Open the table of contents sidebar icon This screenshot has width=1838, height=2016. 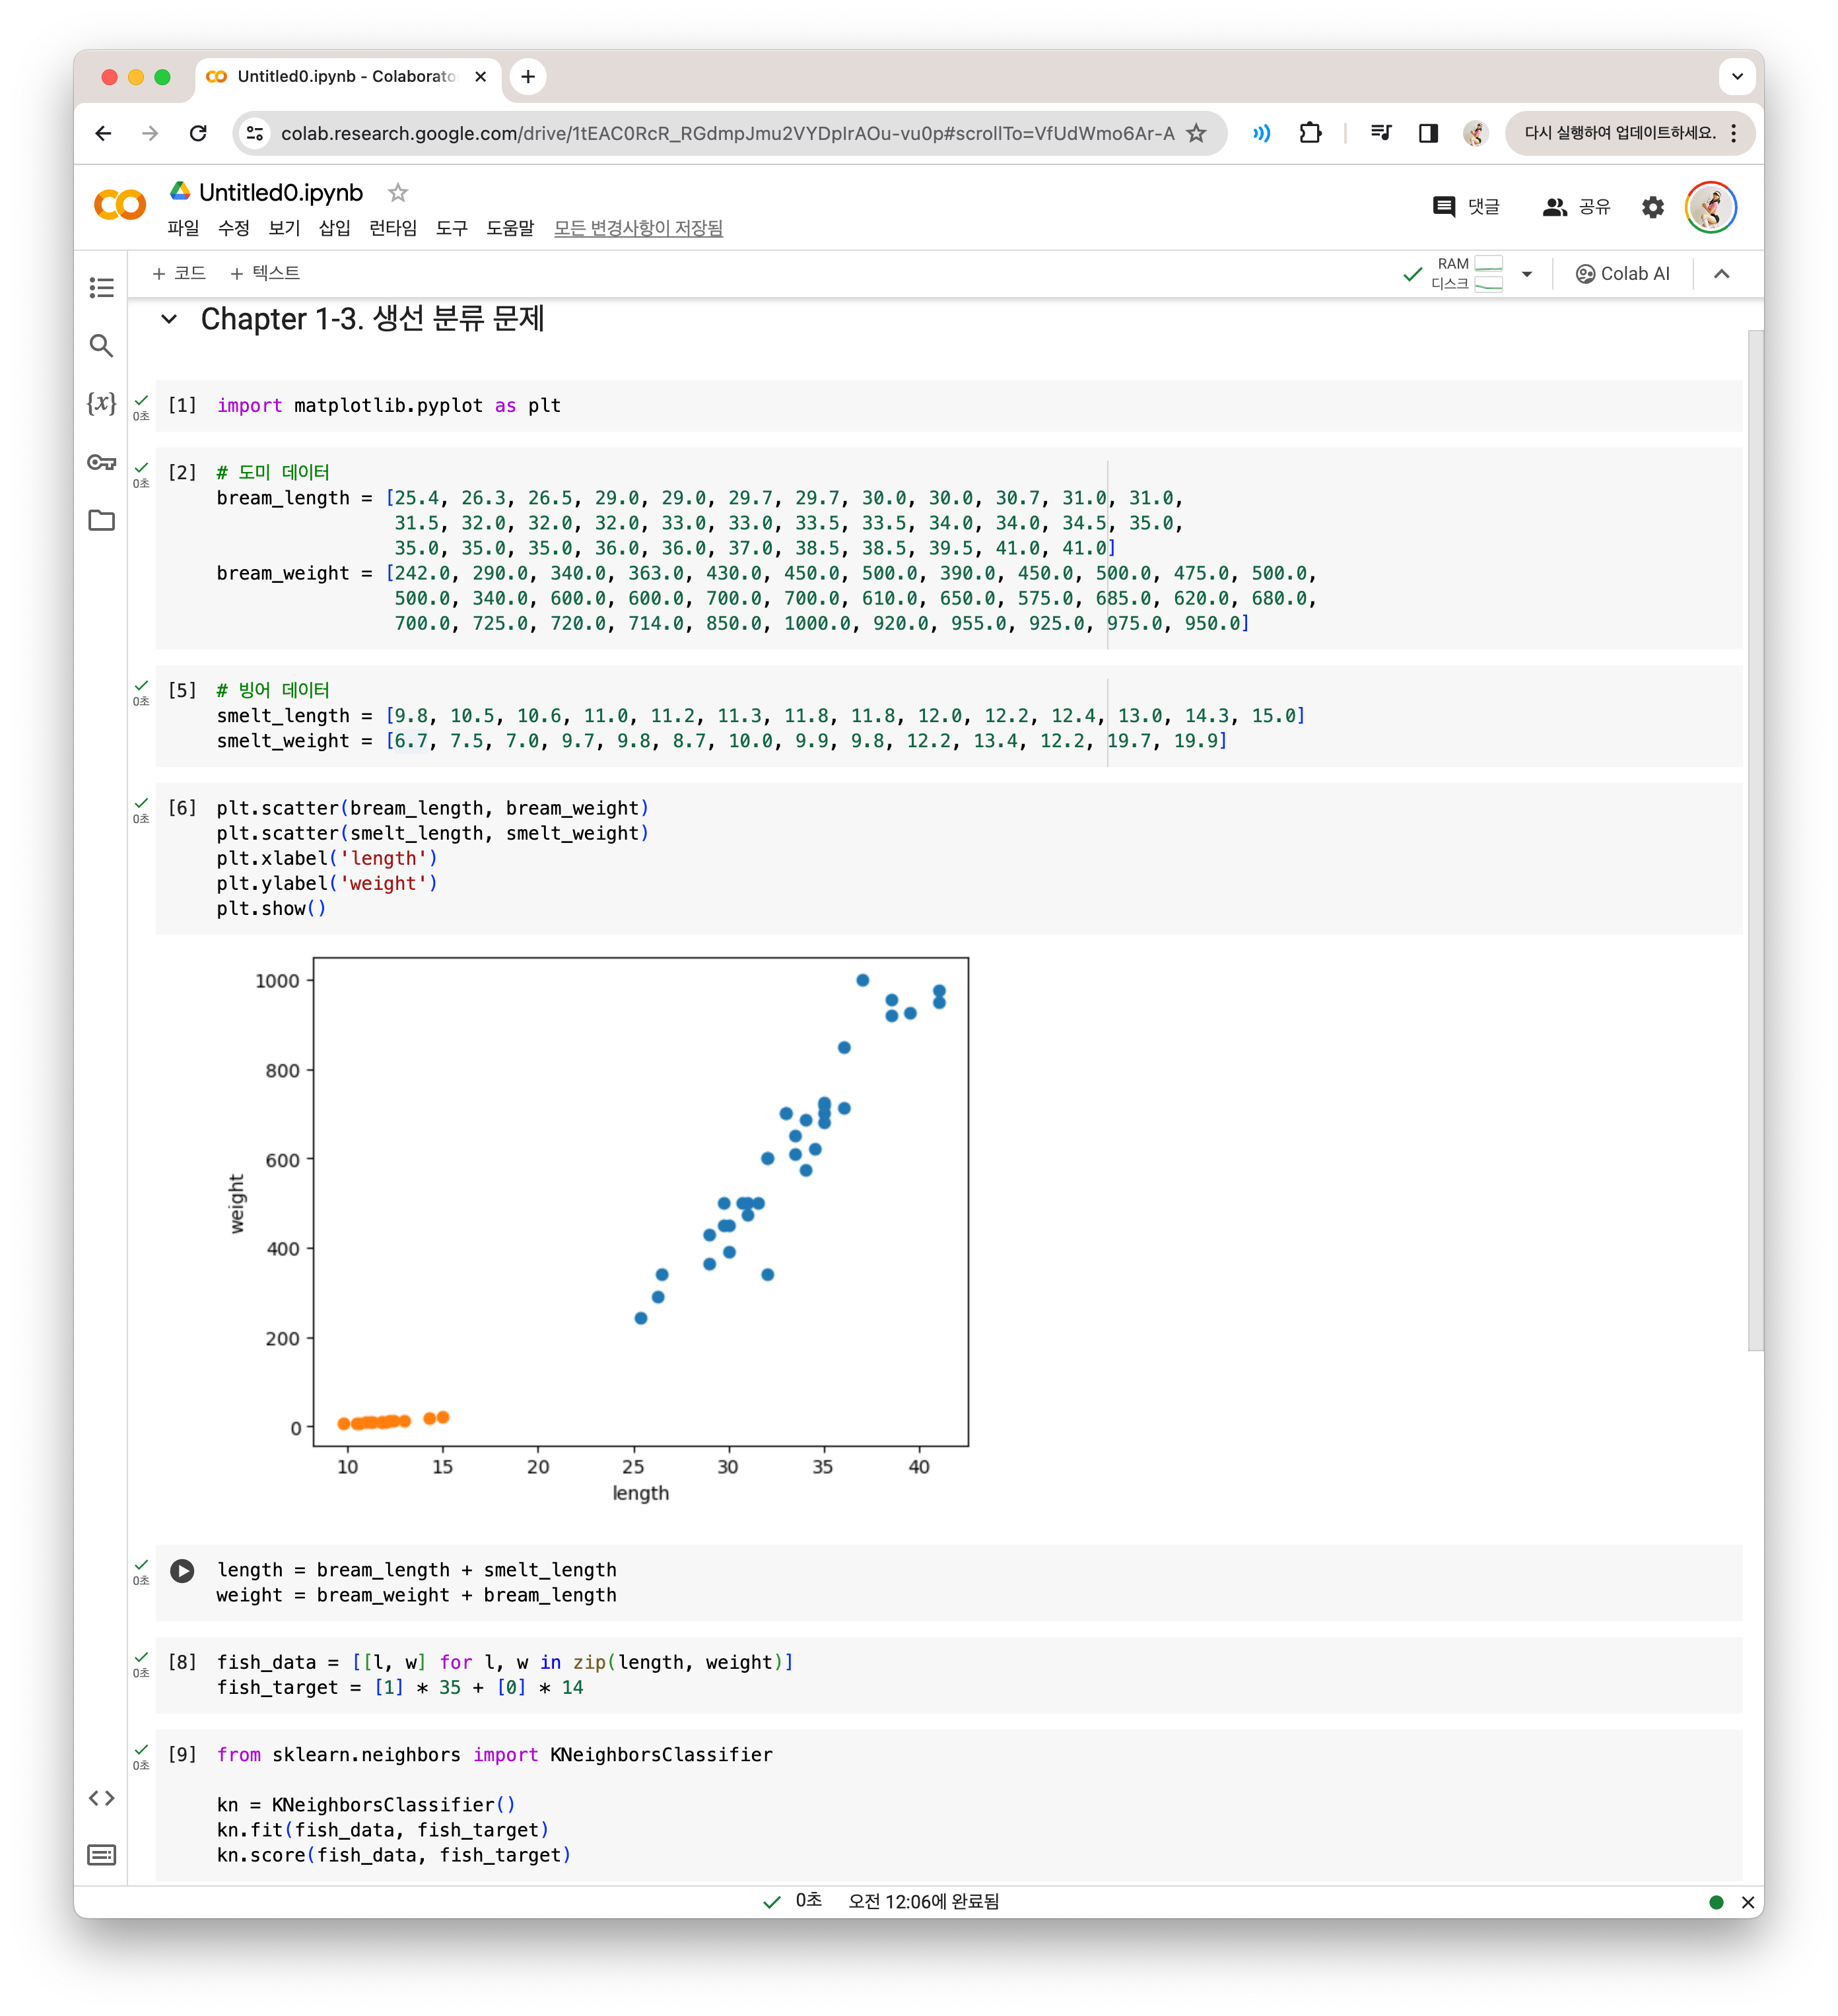click(x=101, y=288)
